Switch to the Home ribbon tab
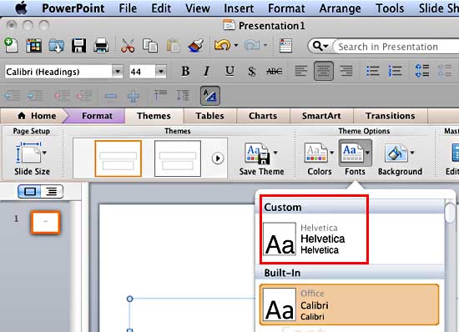This screenshot has width=459, height=332. (x=38, y=116)
